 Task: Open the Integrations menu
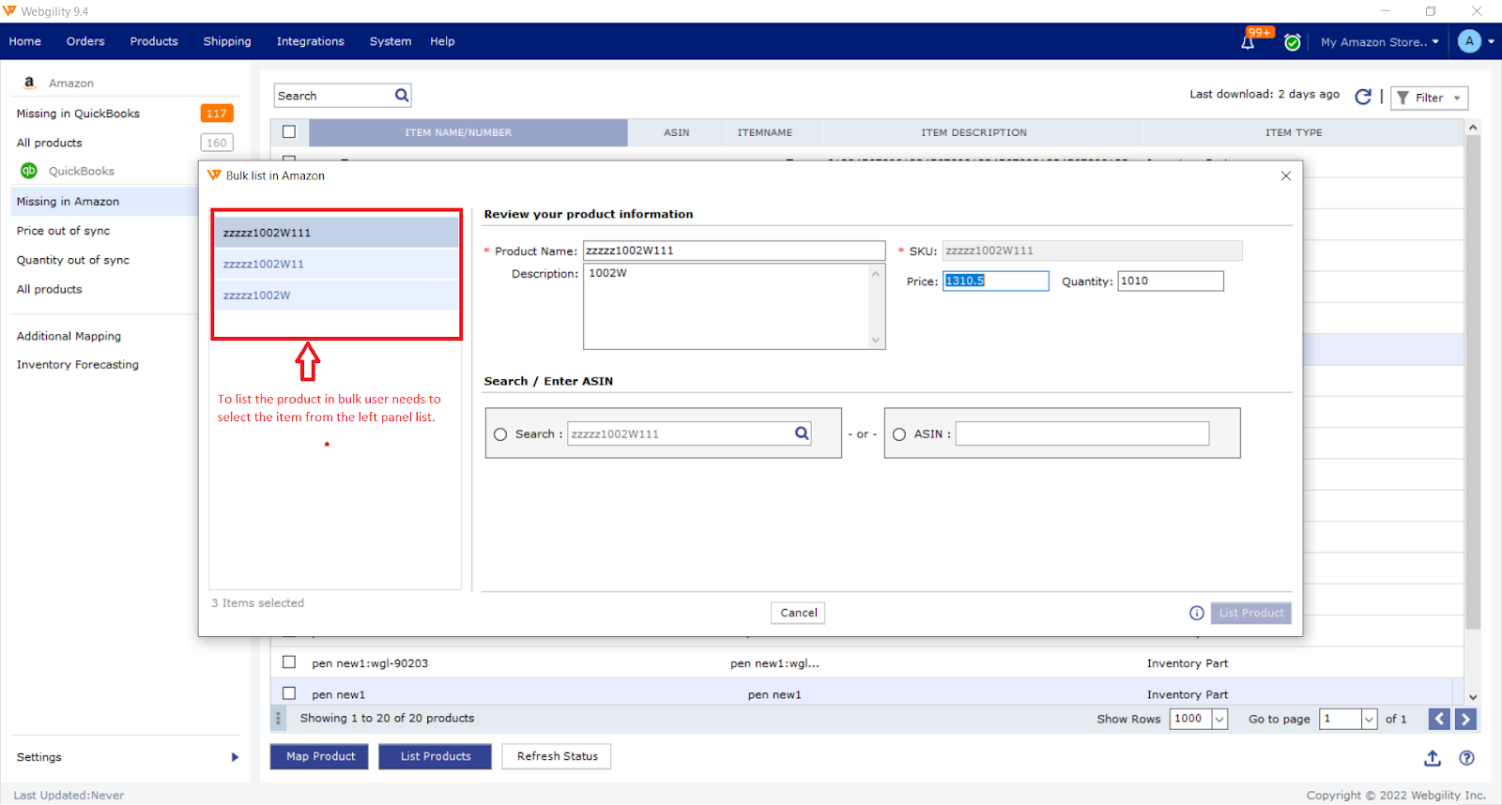[x=311, y=41]
